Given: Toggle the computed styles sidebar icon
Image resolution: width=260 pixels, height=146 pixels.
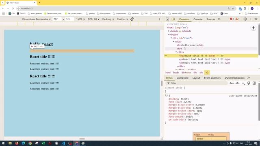Looking at the screenshot, I should [x=254, y=83].
